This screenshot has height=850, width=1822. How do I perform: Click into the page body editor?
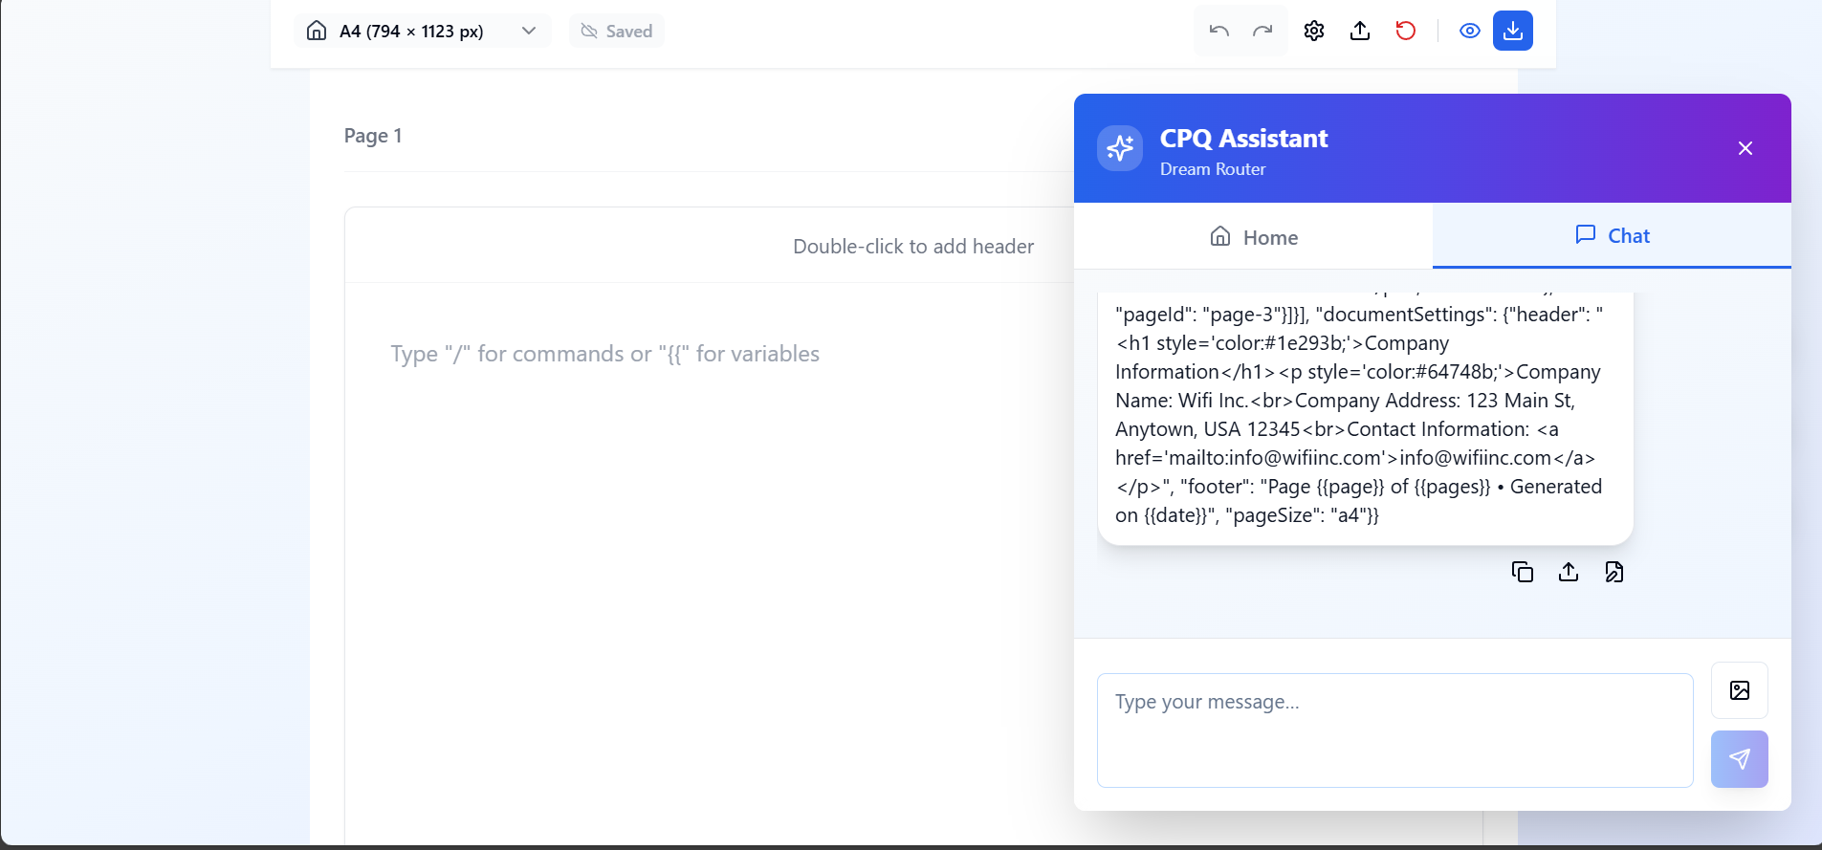605,354
